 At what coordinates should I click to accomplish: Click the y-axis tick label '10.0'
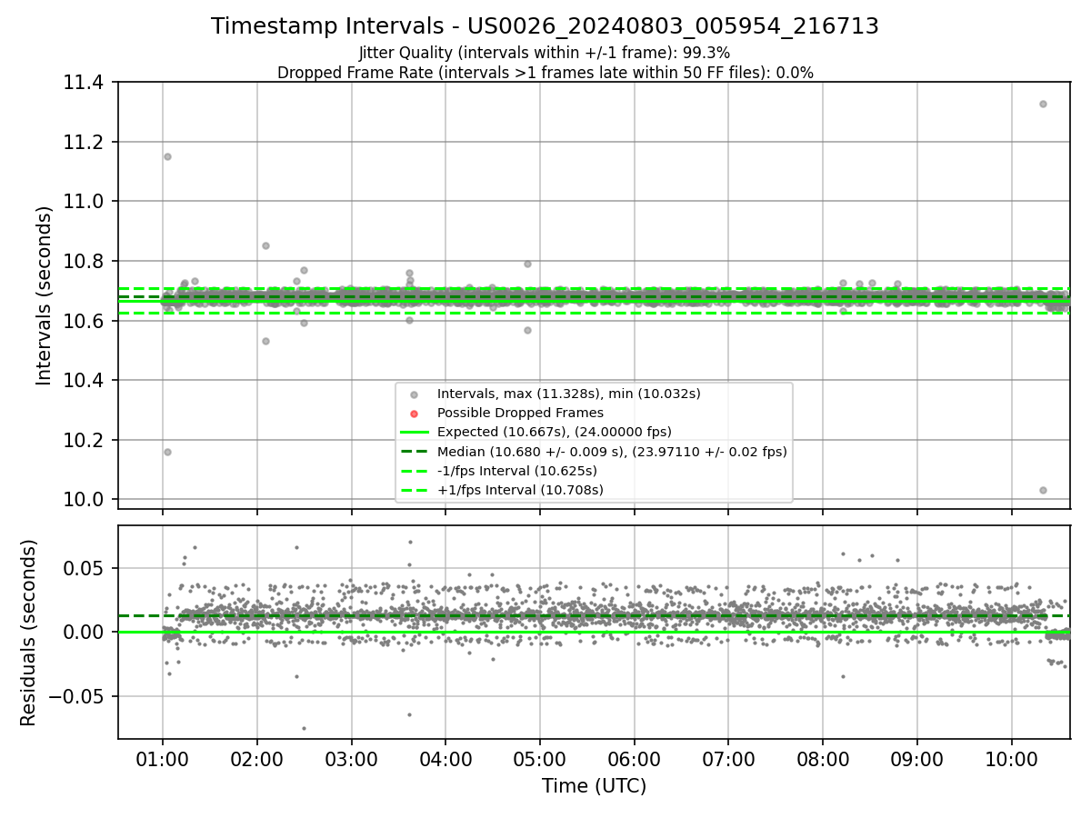85,500
